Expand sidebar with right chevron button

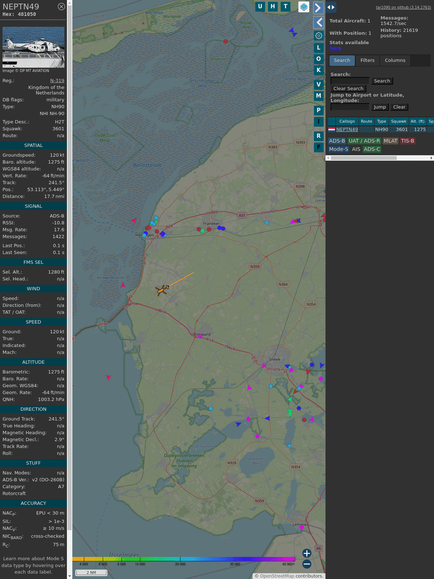318,8
